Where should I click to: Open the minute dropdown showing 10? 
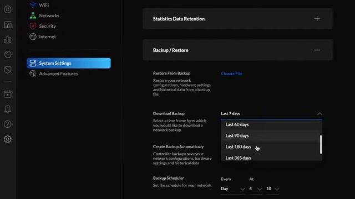(272, 188)
